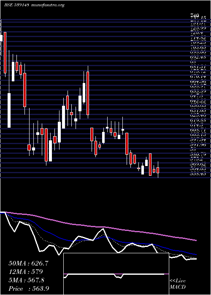Click the 692.48 price axis label
Screen dimensions: 211x295
[x=198, y=57]
